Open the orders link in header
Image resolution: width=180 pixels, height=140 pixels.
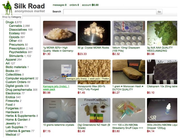(74, 5)
